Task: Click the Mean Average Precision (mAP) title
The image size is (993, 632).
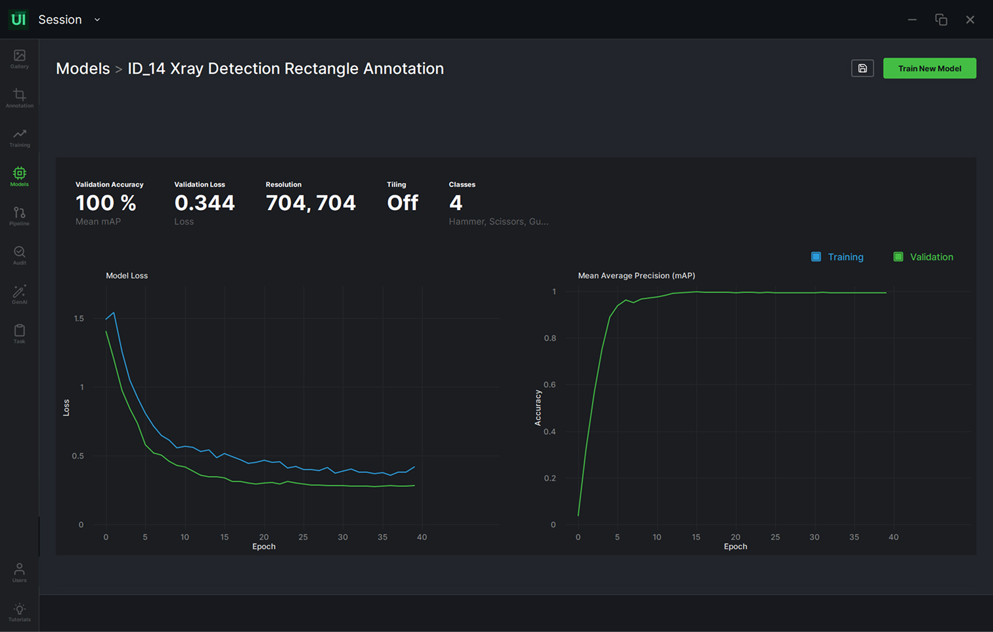Action: [x=636, y=276]
